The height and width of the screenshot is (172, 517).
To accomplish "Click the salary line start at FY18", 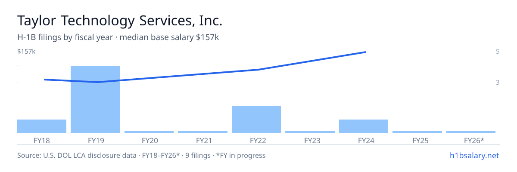I will [44, 79].
